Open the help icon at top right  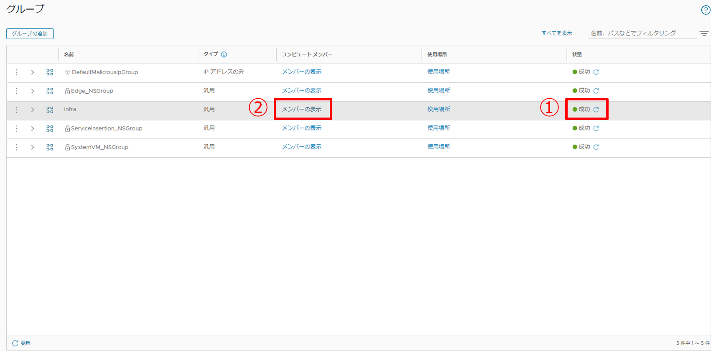pyautogui.click(x=705, y=10)
